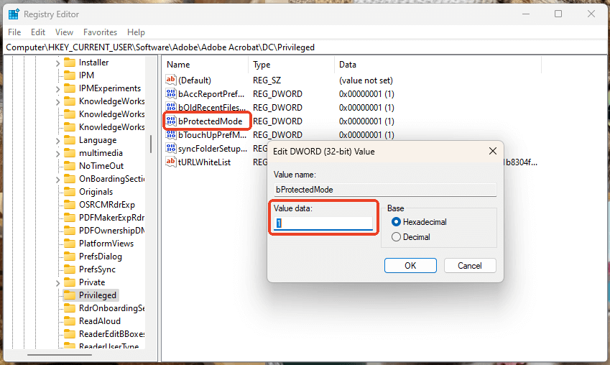Click the PDFMakerExpRdr folder icon
This screenshot has width=610, height=365.
70,217
